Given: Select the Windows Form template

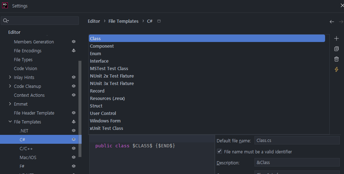Looking at the screenshot, I should [x=207, y=121].
